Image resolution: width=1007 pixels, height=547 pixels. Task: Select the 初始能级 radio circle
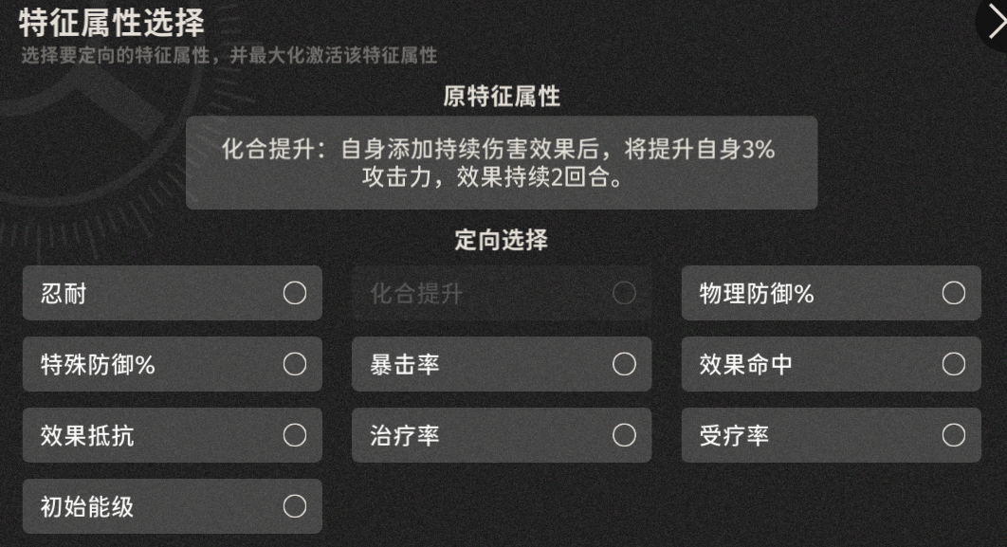[x=295, y=506]
